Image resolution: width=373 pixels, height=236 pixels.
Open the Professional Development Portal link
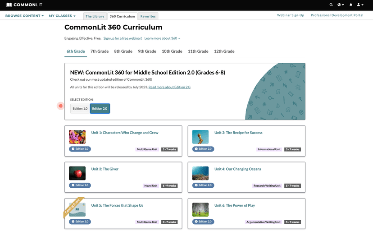click(337, 15)
